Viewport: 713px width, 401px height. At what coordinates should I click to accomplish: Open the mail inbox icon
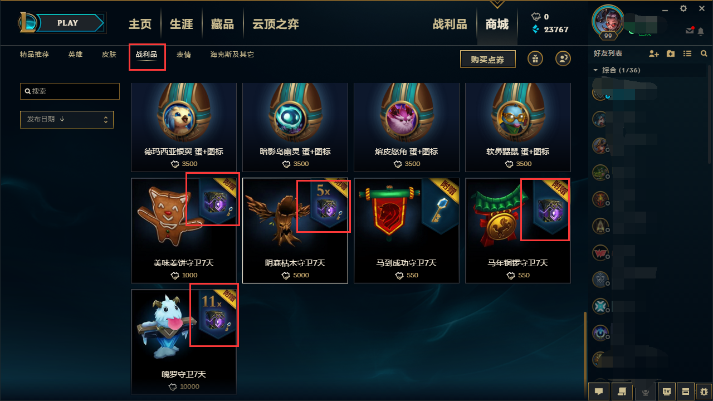[690, 31]
